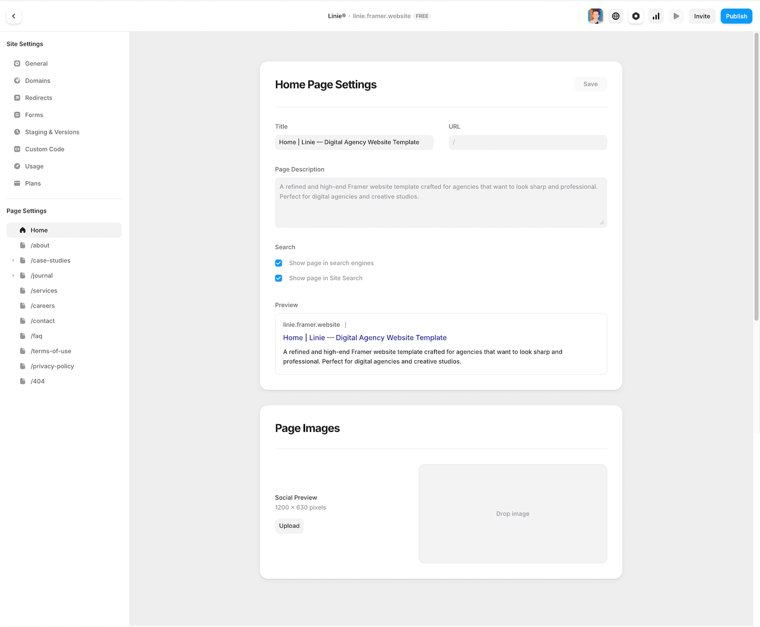
Task: Disable 'Show page in search engines'
Action: point(279,263)
